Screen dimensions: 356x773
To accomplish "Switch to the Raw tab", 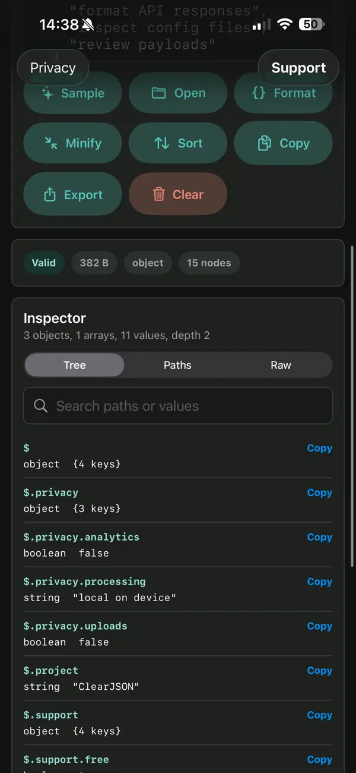I will point(281,365).
